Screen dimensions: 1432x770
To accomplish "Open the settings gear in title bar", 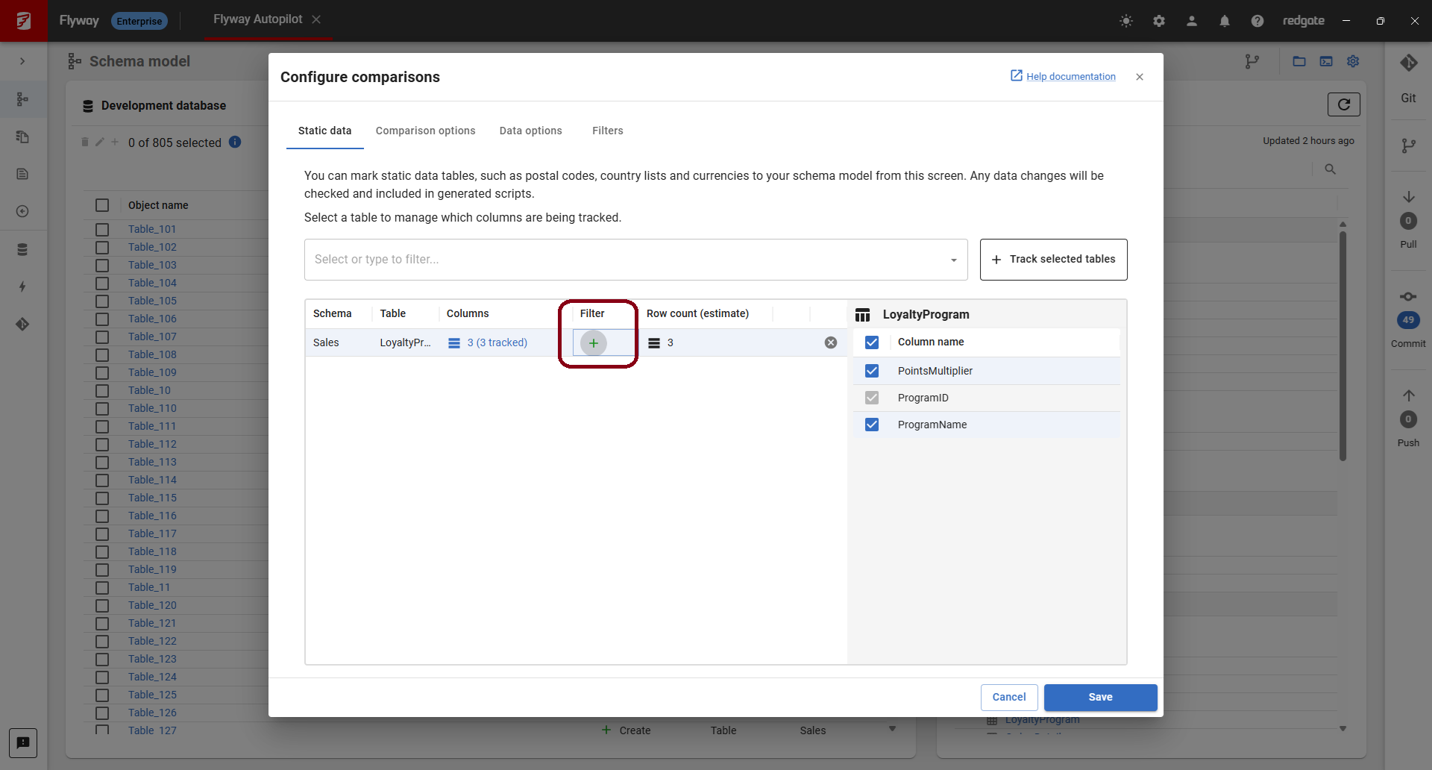I will click(1159, 21).
